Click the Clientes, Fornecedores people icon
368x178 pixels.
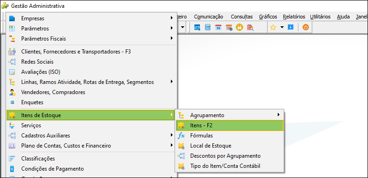tap(12, 52)
